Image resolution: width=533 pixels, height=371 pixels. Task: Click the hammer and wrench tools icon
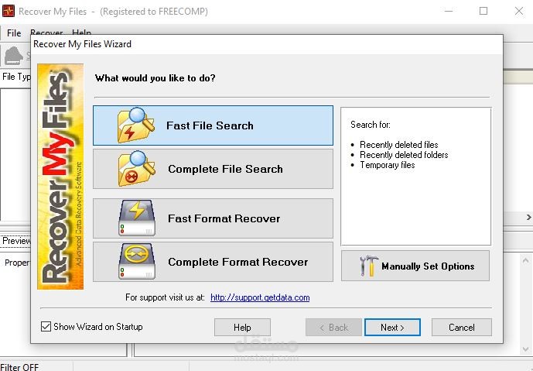(369, 266)
